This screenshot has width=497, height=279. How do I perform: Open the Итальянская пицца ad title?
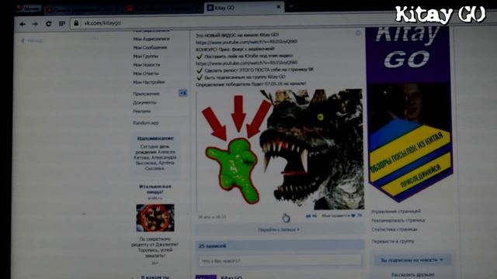tap(155, 189)
